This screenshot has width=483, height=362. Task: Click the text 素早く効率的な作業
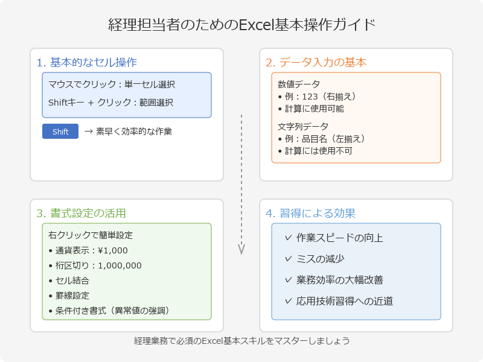[x=133, y=132]
